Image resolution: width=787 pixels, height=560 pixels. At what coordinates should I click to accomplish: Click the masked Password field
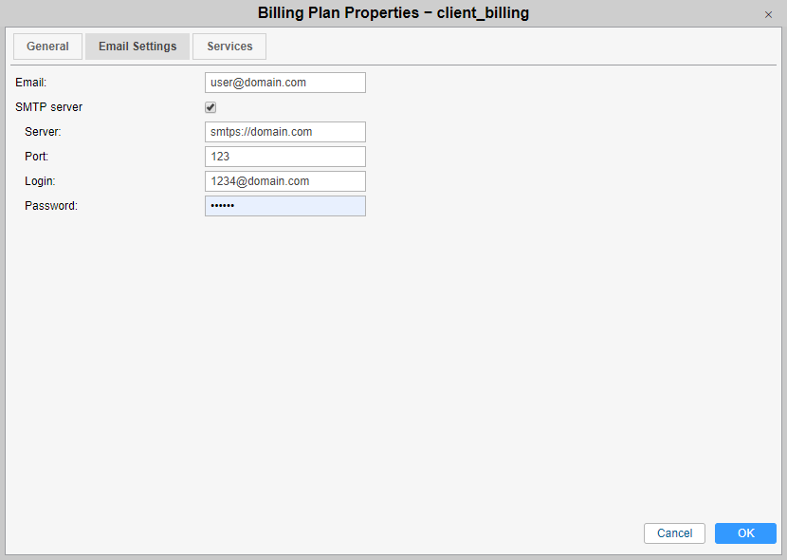(285, 205)
